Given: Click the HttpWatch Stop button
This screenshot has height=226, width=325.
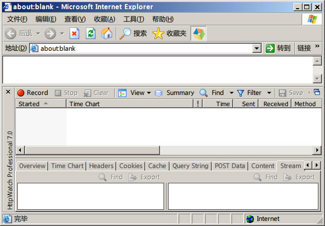Looking at the screenshot, I should click(x=67, y=93).
